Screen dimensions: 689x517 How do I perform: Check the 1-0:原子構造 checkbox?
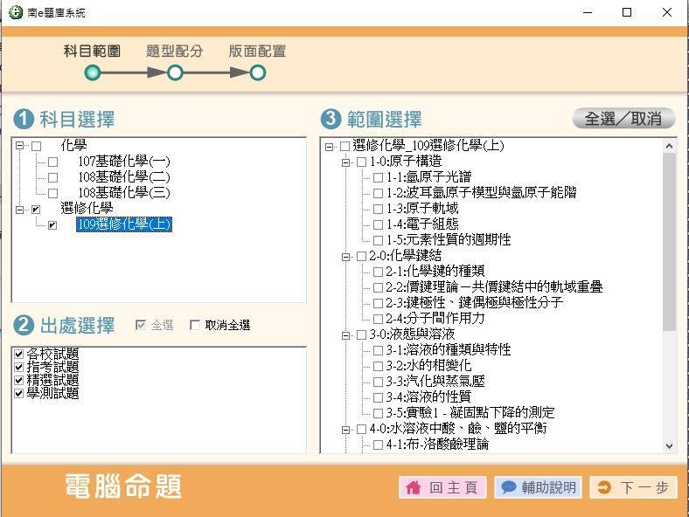point(362,162)
